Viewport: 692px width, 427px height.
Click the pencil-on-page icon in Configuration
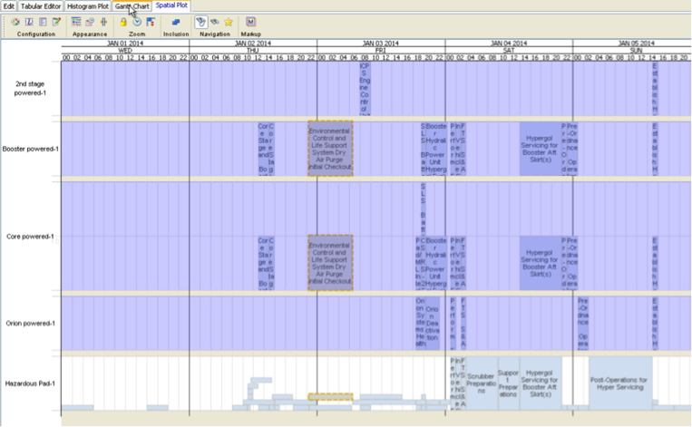click(x=56, y=22)
